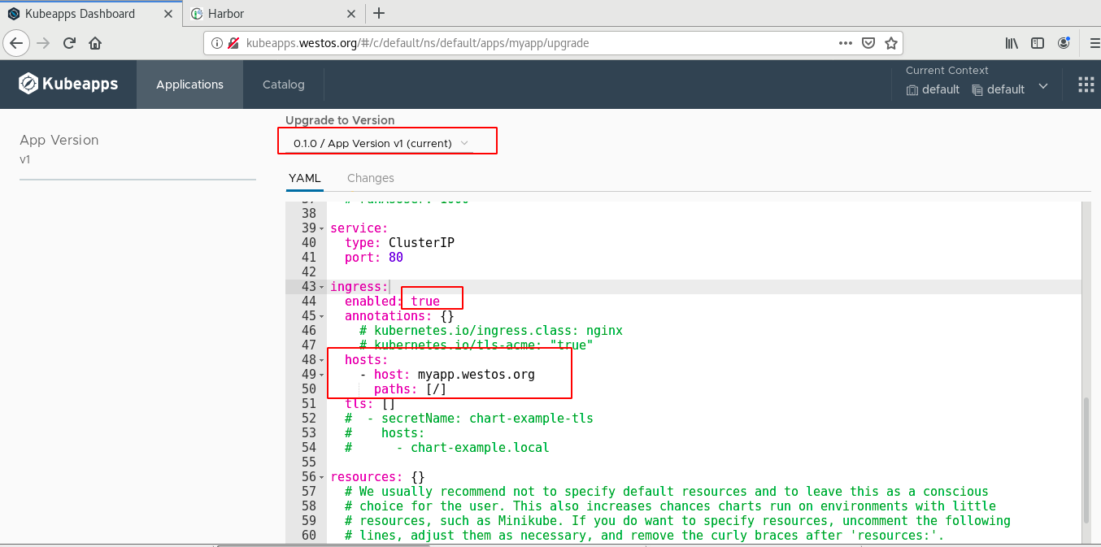The image size is (1101, 547).
Task: Click the 'App Version' sidebar heading
Action: pos(59,140)
